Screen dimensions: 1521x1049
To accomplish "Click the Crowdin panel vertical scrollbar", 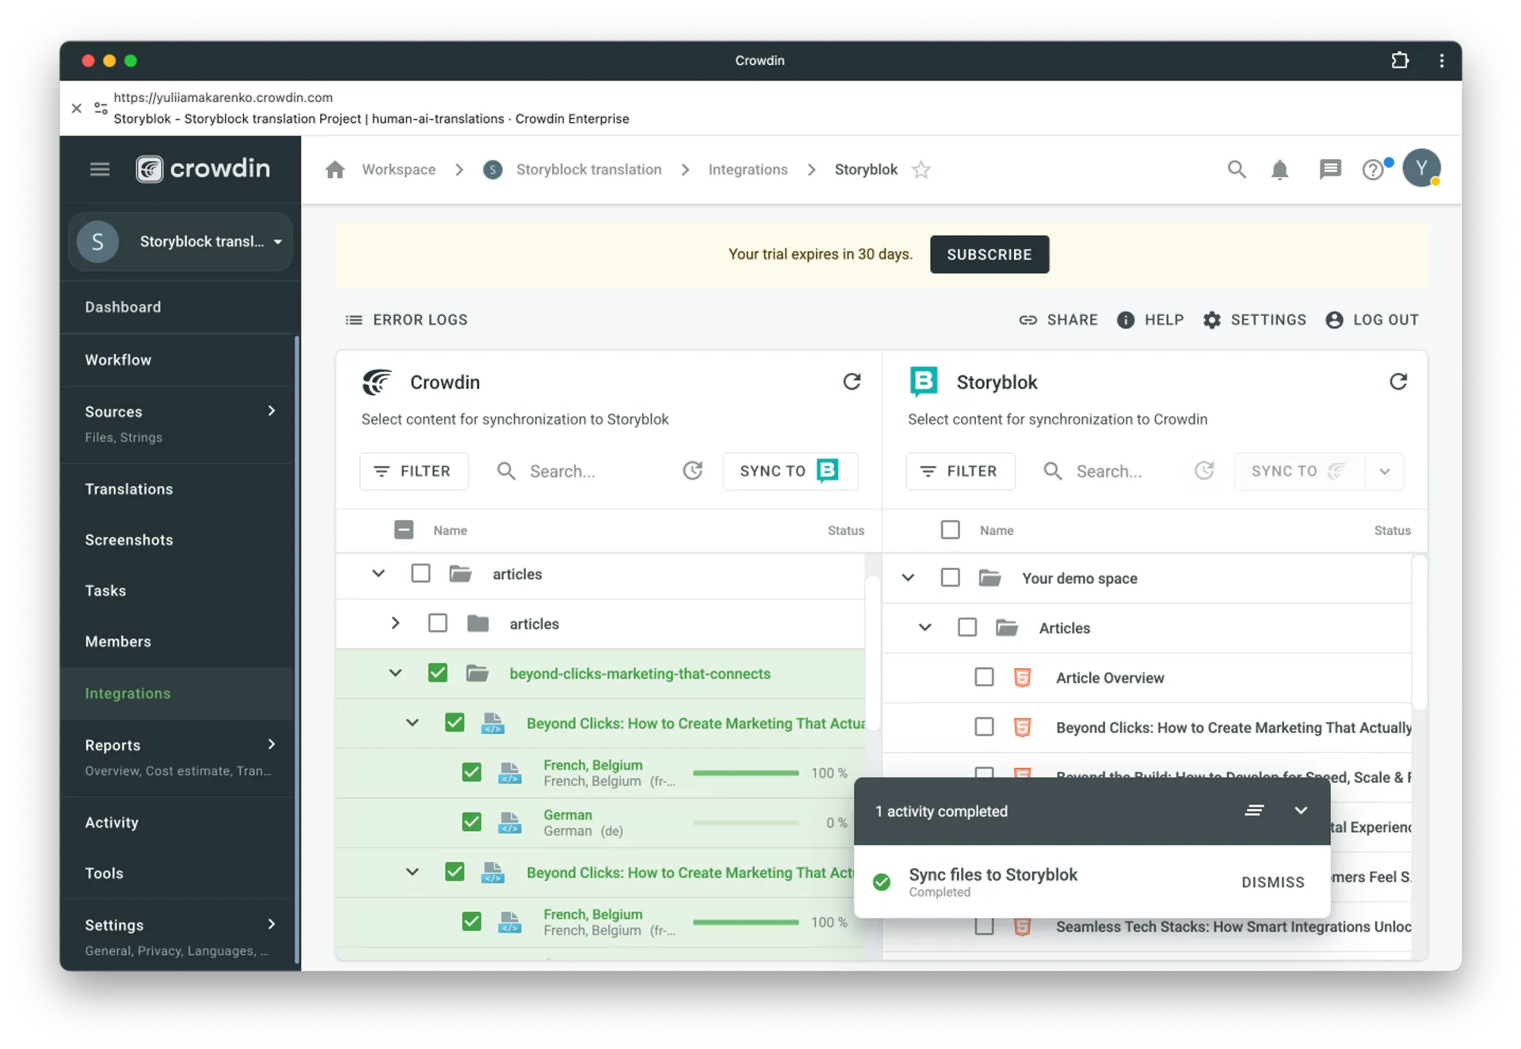I will [x=872, y=653].
